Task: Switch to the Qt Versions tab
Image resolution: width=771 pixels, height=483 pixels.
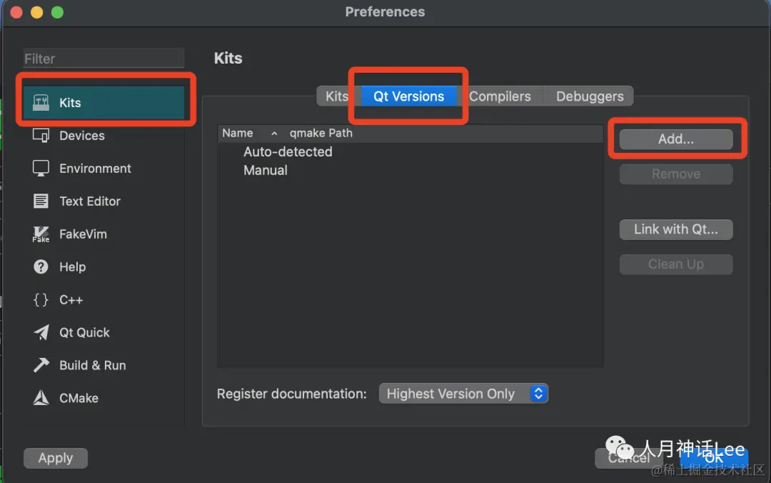Action: coord(408,96)
